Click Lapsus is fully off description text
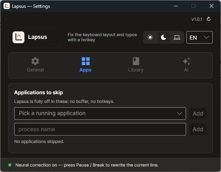Screen dimensions: 221x172 [x=64, y=101]
